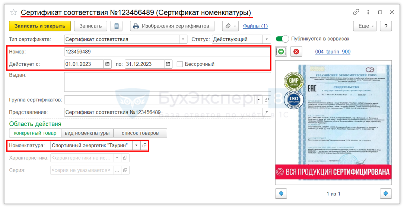Select конкретный товар tab
Image resolution: width=404 pixels, height=208 pixels.
click(35, 133)
